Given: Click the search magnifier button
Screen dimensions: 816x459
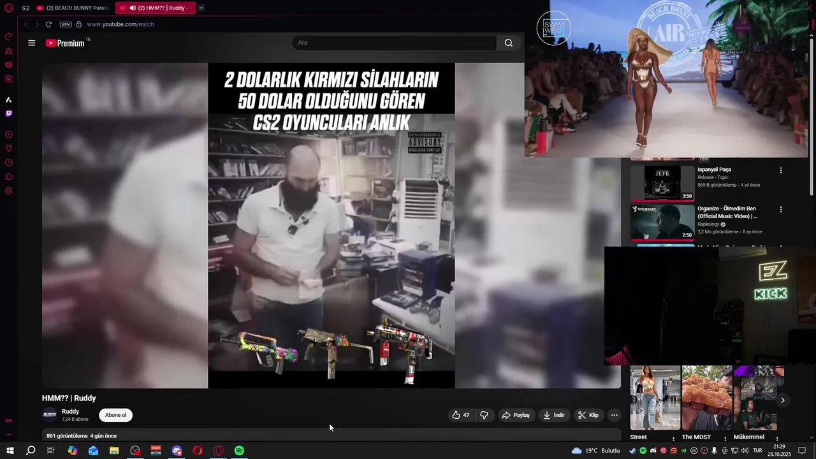Looking at the screenshot, I should click(508, 43).
